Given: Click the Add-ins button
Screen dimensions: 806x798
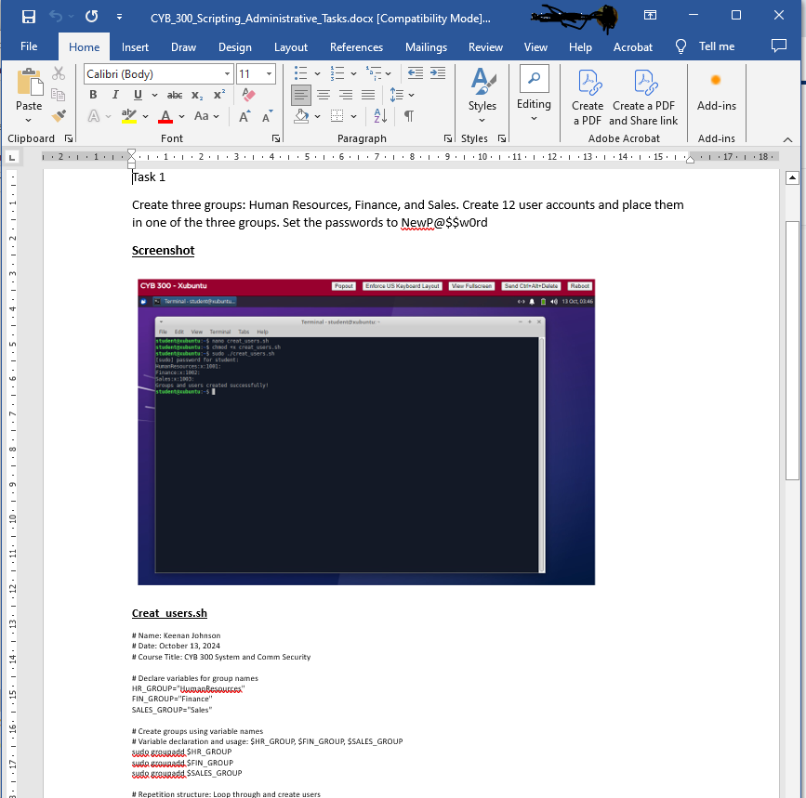Looking at the screenshot, I should point(717,92).
